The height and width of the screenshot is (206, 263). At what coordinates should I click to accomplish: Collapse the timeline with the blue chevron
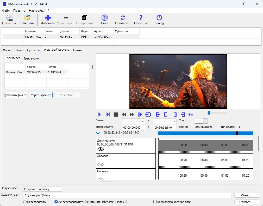click(x=98, y=133)
